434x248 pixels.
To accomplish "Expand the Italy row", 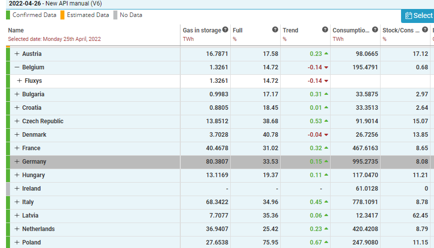I will coord(17,202).
